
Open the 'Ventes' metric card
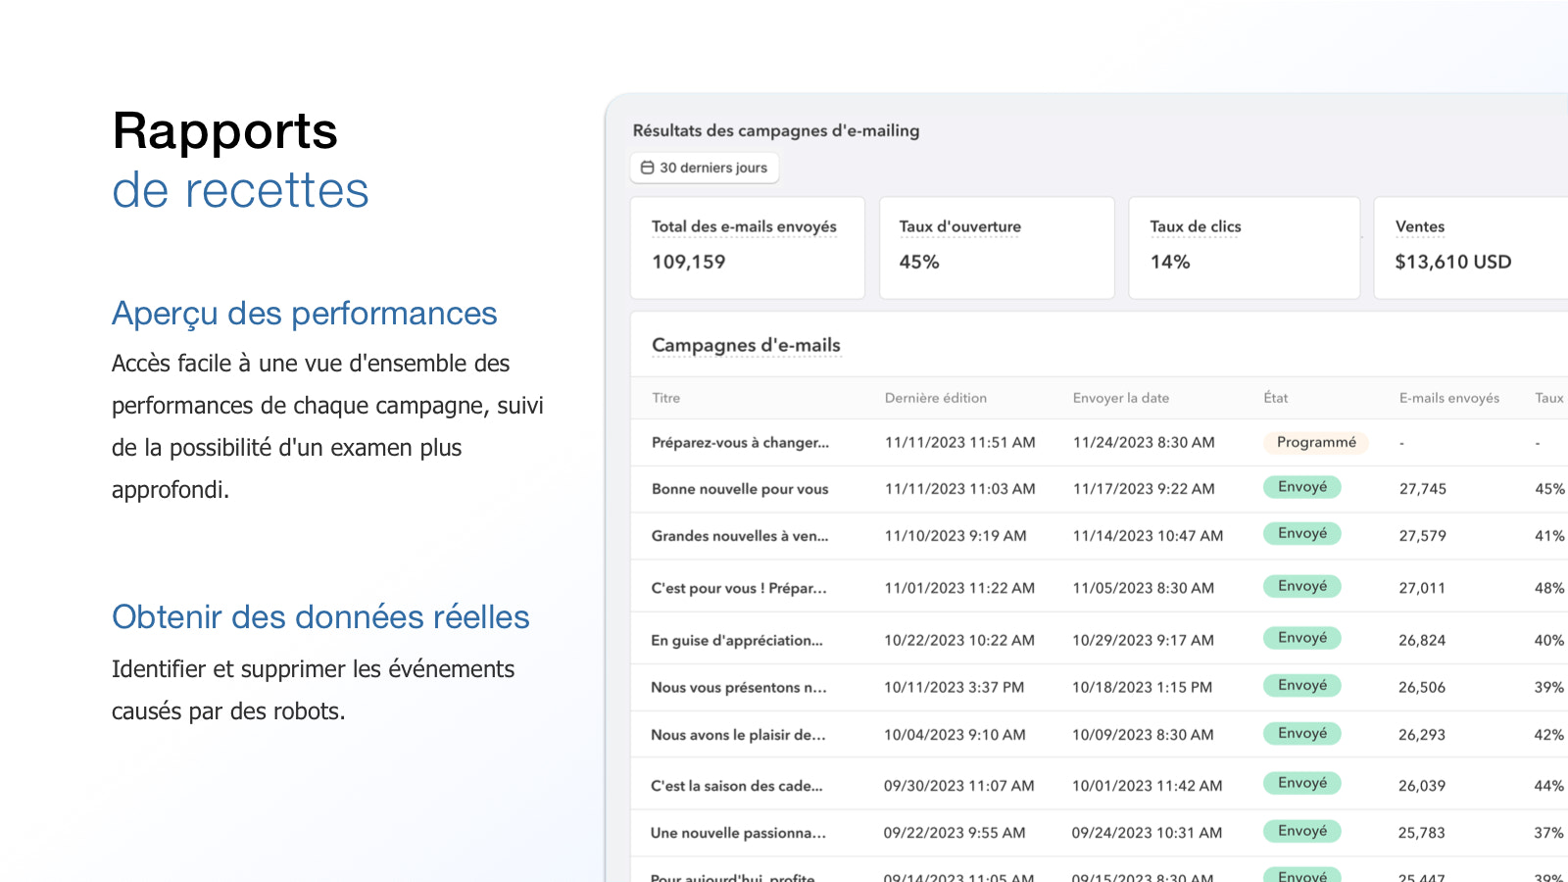tap(1471, 248)
